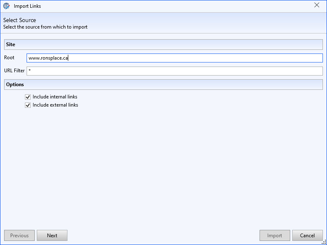327x245 pixels.
Task: Click the URL Filter label
Action: [14, 71]
